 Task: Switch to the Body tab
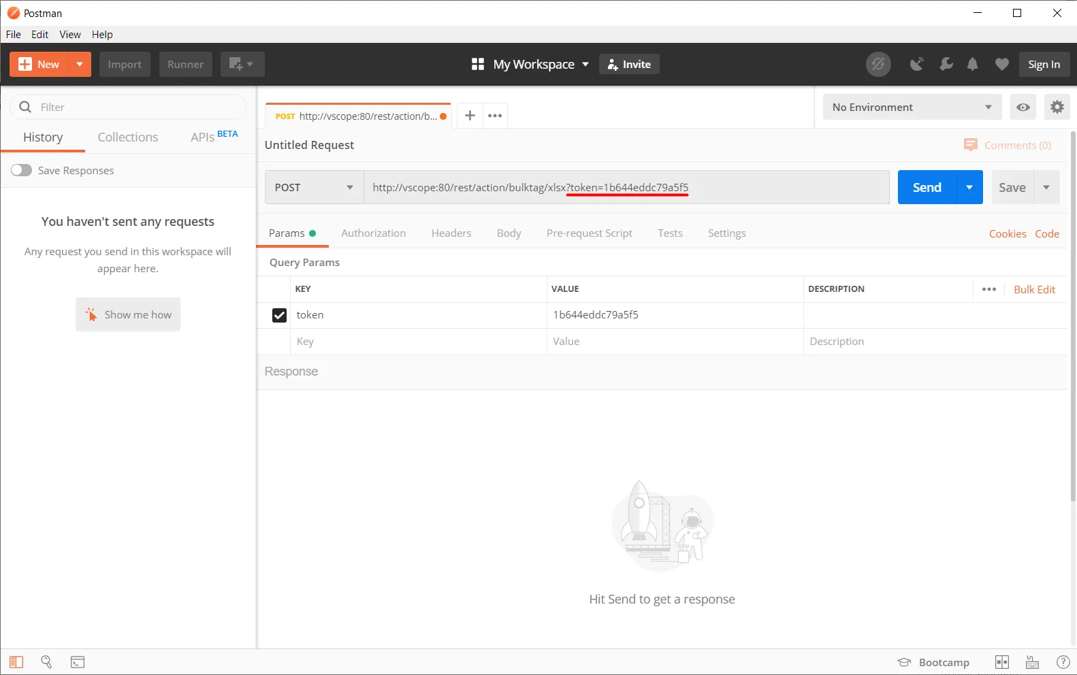[509, 233]
